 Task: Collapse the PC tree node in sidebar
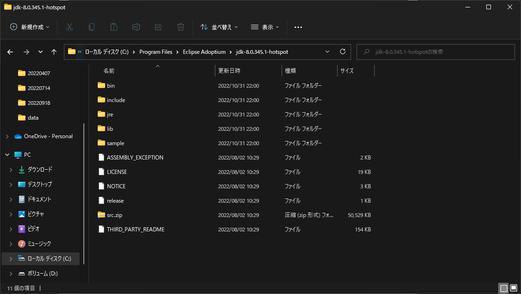point(6,154)
